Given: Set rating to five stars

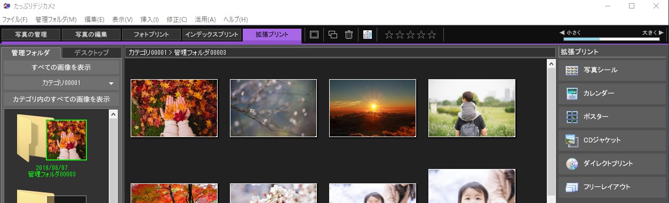Looking at the screenshot, I should tap(432, 35).
